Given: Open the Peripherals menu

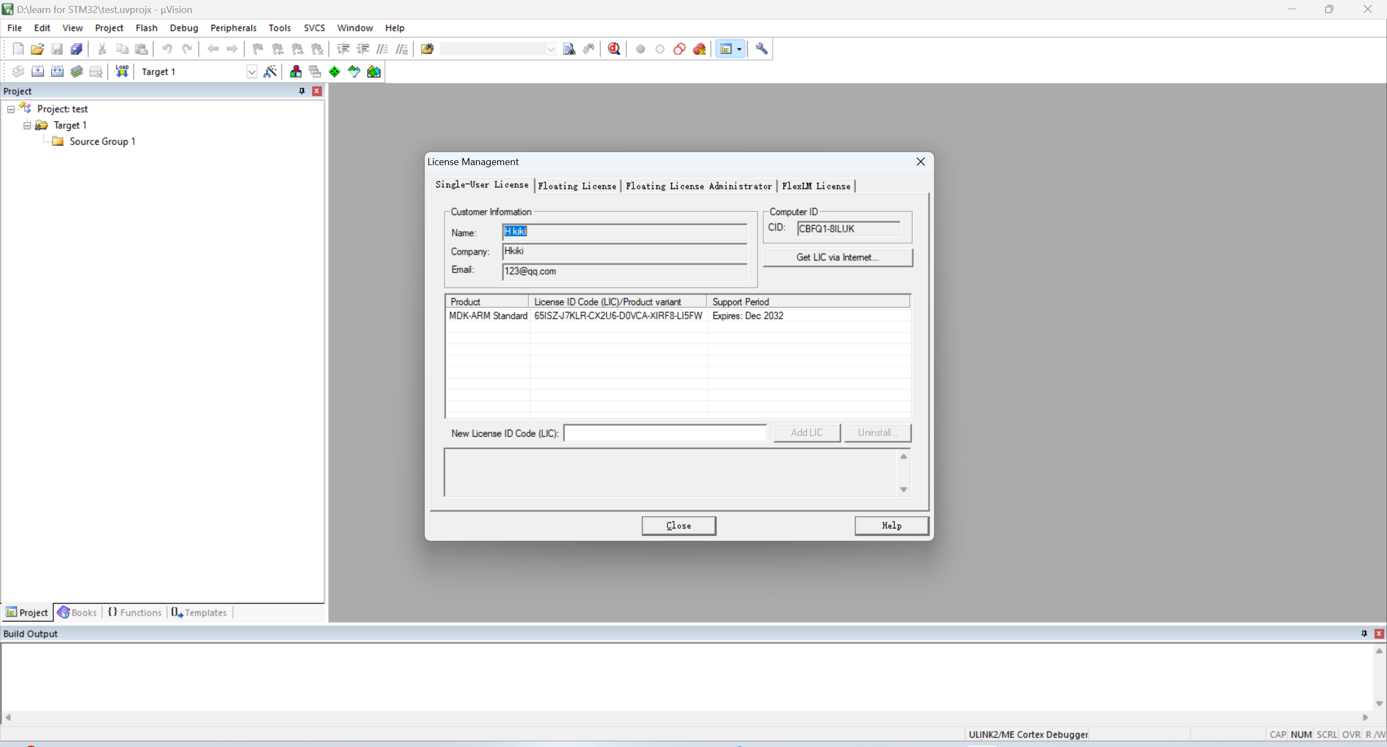Looking at the screenshot, I should click(233, 28).
